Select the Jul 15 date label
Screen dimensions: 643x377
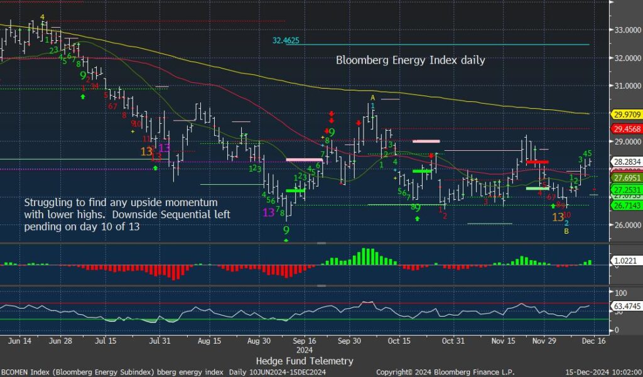click(105, 341)
